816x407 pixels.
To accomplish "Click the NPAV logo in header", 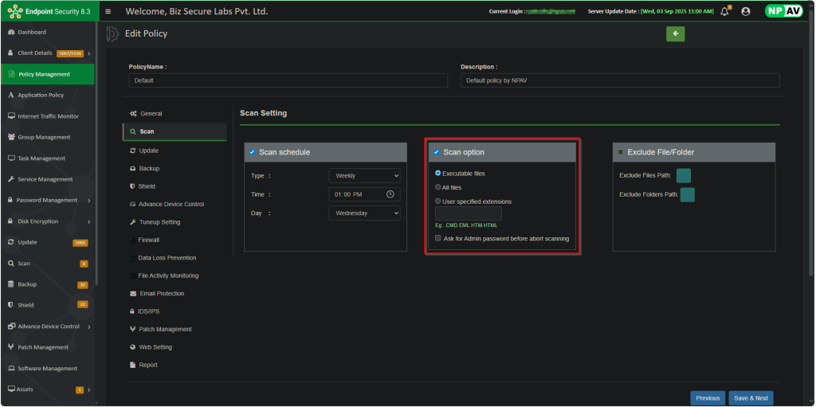I will click(783, 11).
